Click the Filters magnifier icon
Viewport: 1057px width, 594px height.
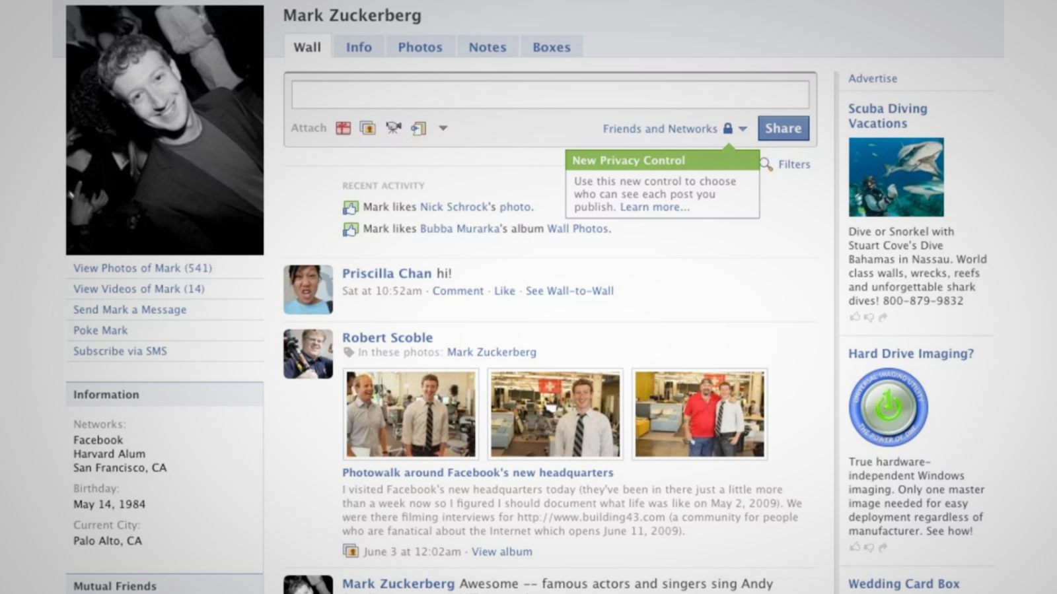(x=766, y=164)
